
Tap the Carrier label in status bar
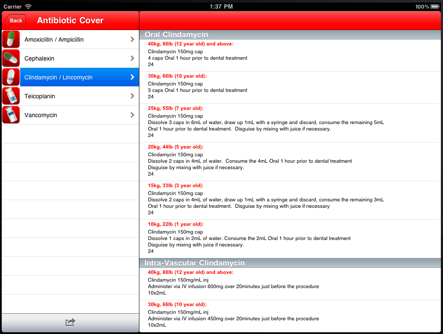pos(12,6)
